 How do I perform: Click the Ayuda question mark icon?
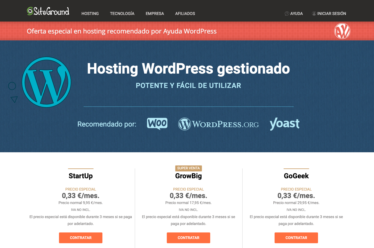pos(287,13)
